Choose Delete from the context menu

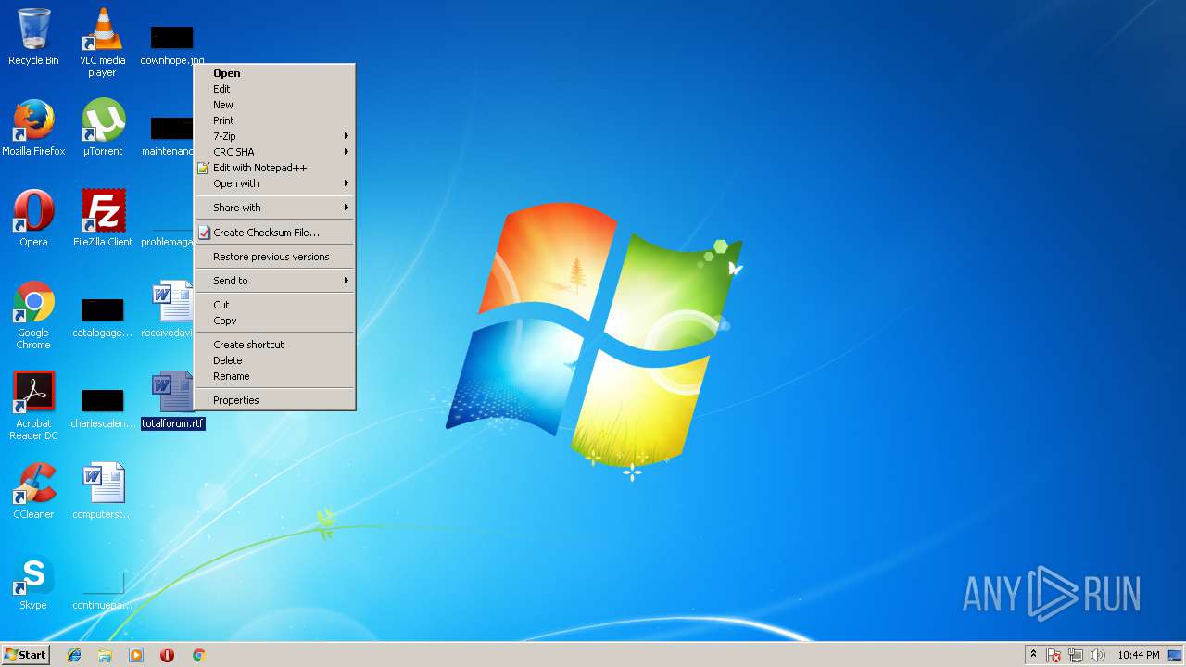(274, 360)
